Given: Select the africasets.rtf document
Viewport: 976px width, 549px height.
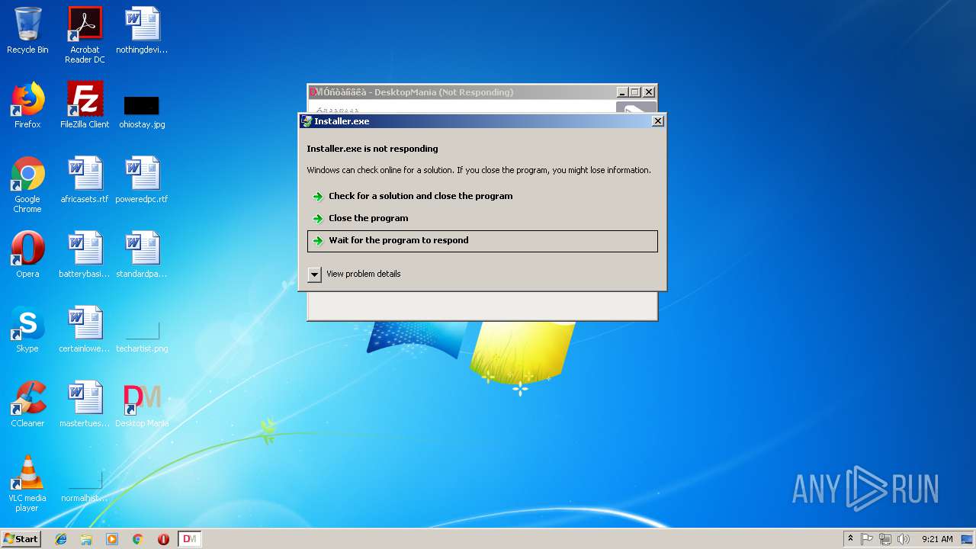Looking at the screenshot, I should [85, 180].
